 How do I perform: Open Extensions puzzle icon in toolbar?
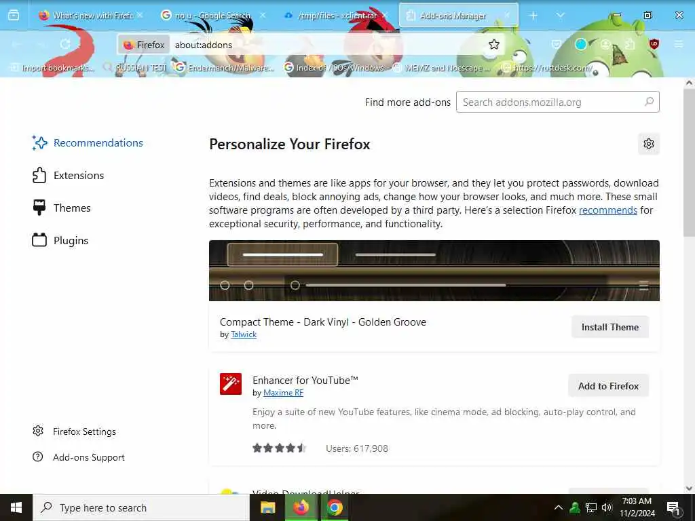pyautogui.click(x=629, y=44)
